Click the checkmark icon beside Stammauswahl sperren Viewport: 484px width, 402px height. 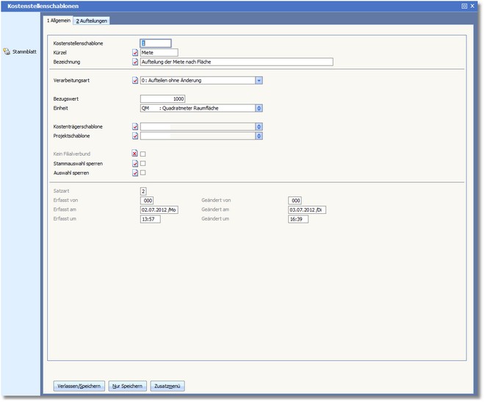(x=135, y=163)
